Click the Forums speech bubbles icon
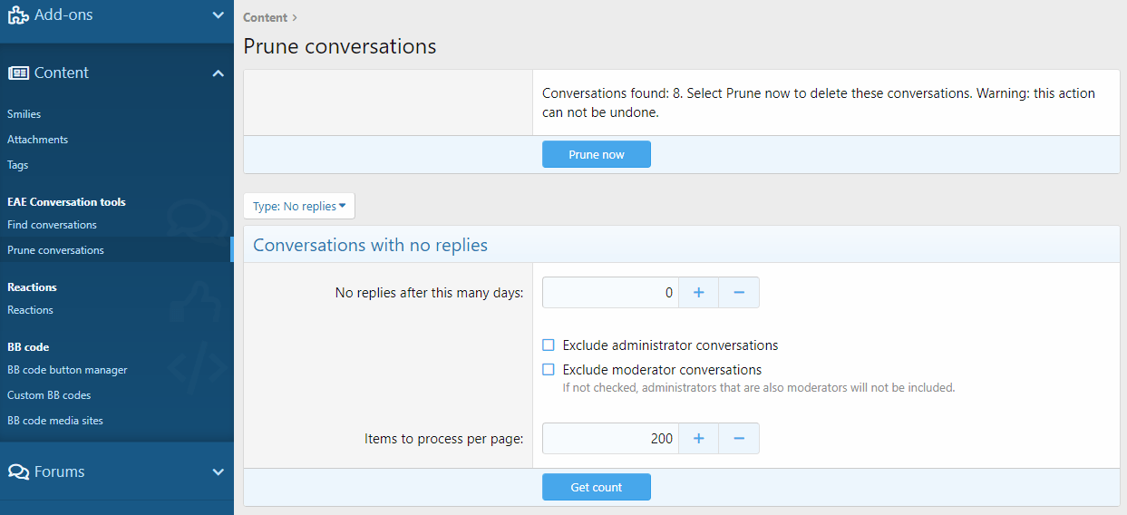Viewport: 1127px width, 515px height. (x=18, y=472)
